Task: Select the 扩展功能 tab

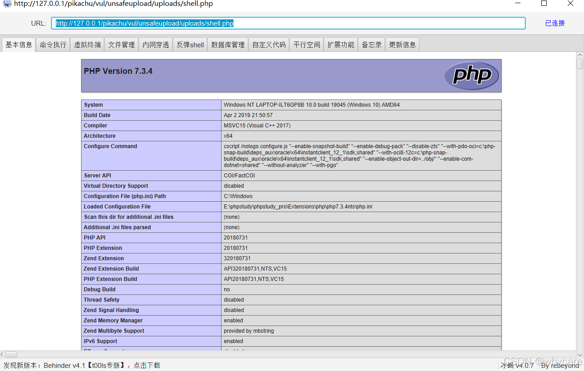Action: (x=341, y=45)
